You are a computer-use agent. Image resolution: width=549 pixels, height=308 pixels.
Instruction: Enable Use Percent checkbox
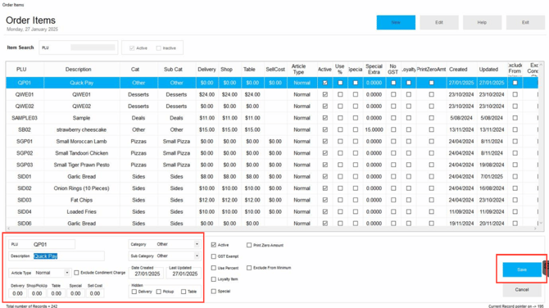(x=214, y=268)
